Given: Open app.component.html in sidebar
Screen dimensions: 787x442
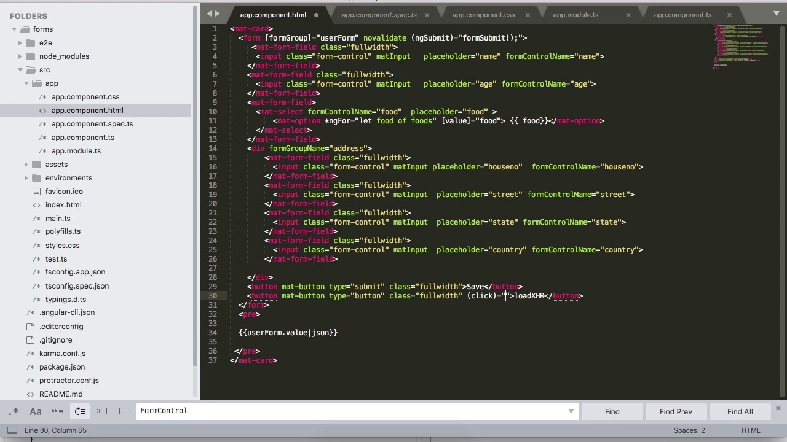Looking at the screenshot, I should click(87, 110).
